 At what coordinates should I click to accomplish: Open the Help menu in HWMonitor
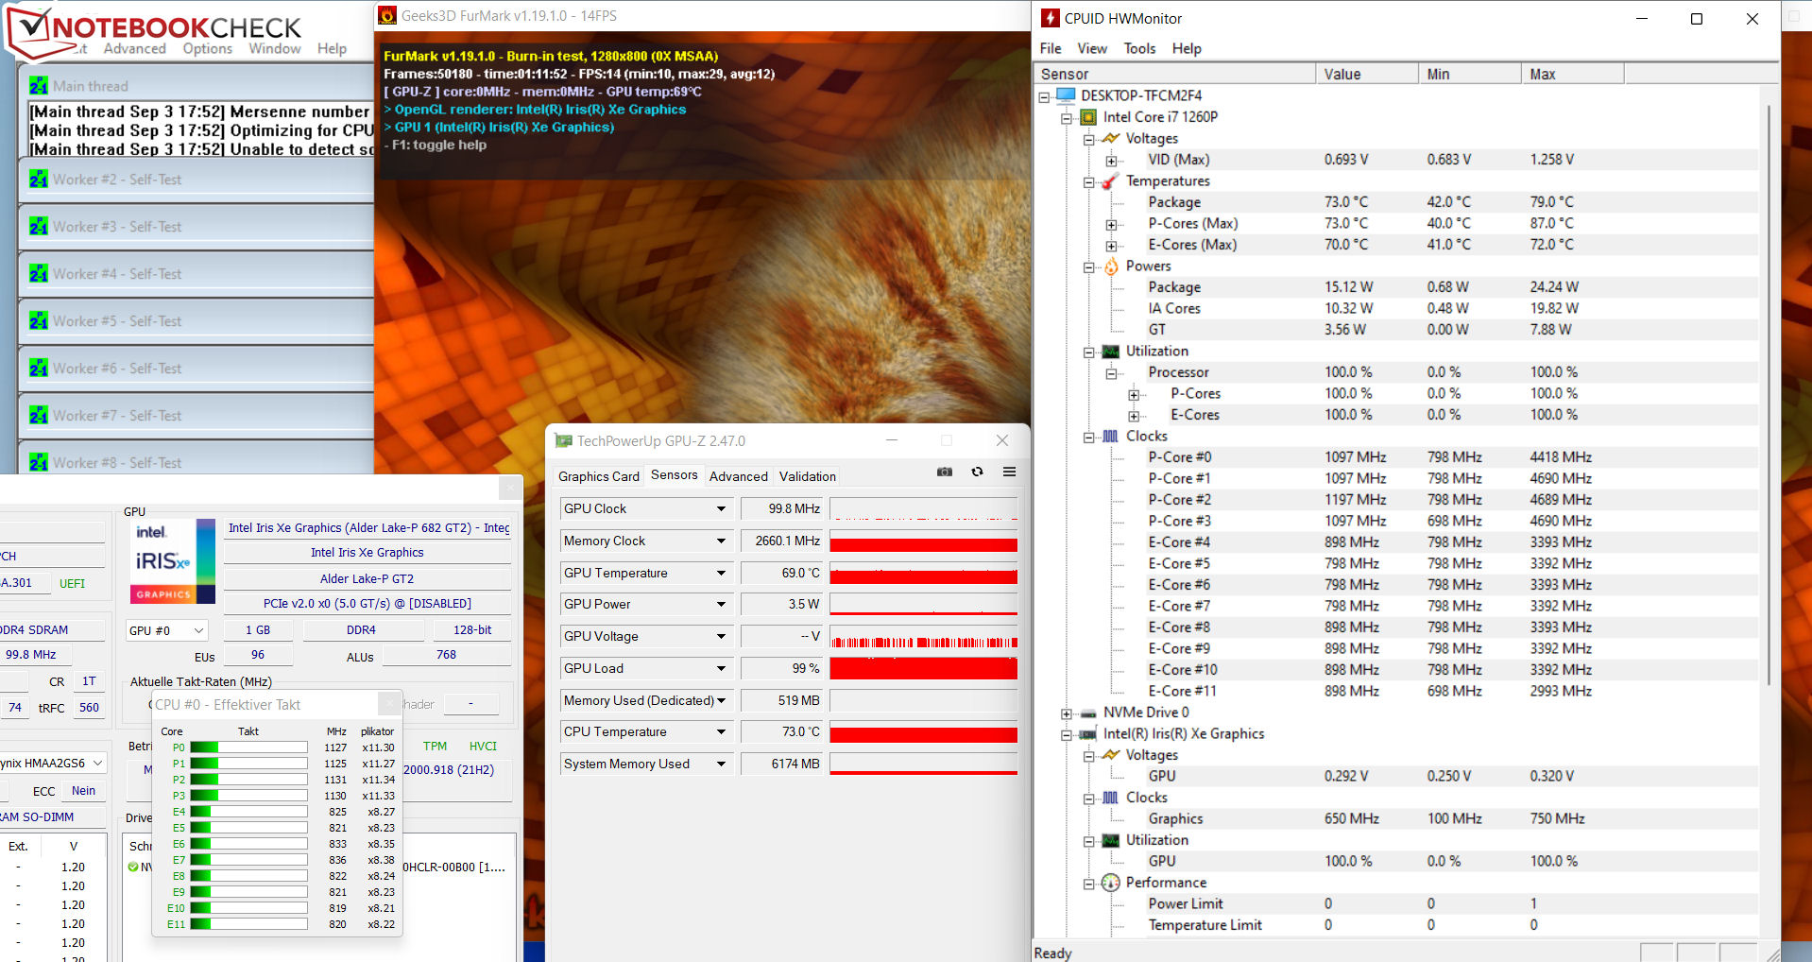click(1187, 48)
